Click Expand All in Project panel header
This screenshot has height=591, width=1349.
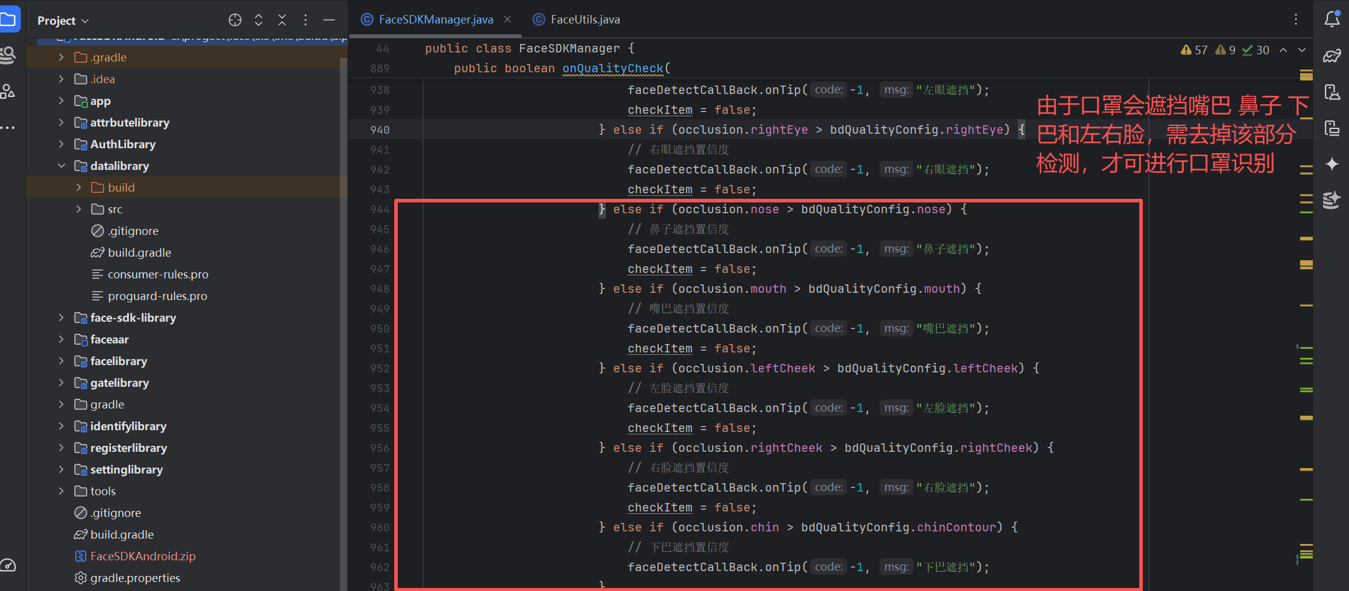tap(259, 20)
